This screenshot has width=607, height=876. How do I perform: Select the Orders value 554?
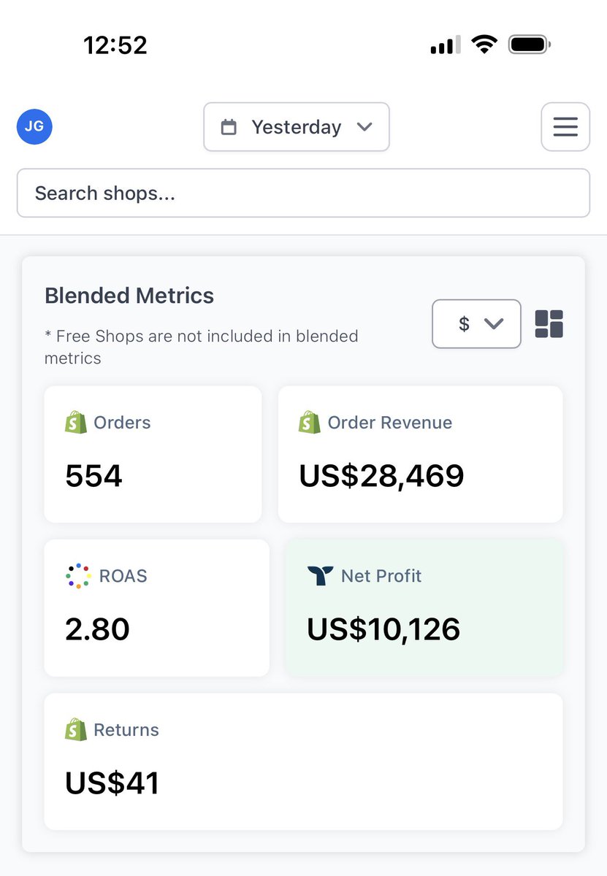93,476
